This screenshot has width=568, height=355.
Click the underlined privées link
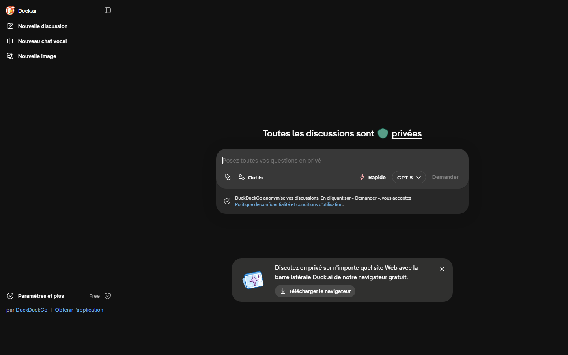tap(407, 133)
